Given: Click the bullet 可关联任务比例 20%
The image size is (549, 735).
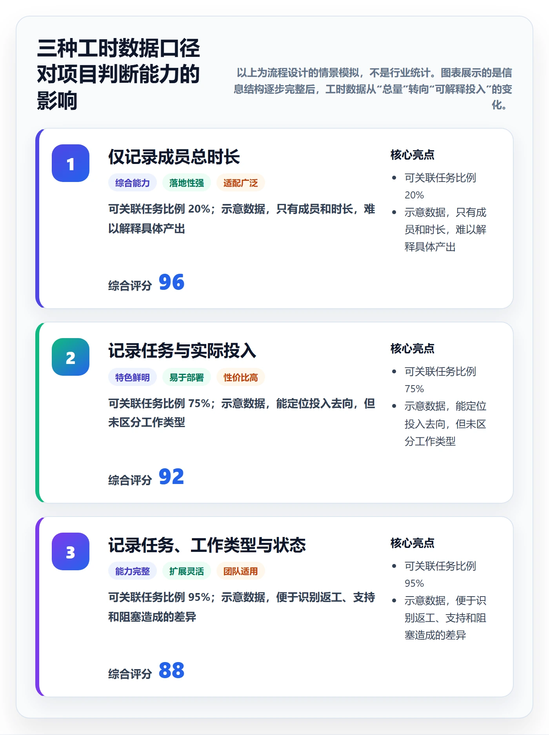Looking at the screenshot, I should click(440, 186).
